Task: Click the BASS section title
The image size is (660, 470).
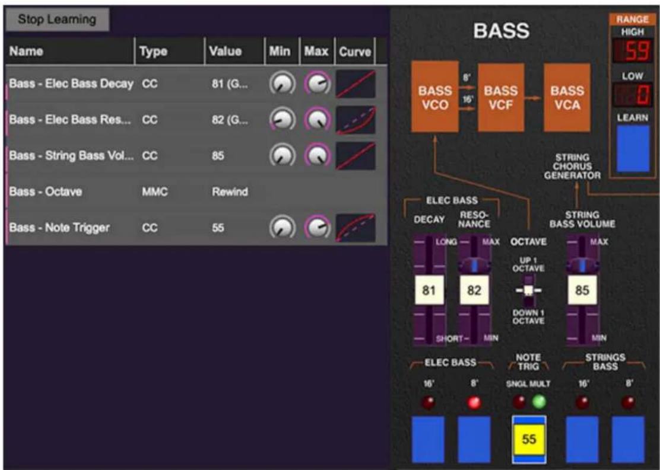Action: point(502,31)
